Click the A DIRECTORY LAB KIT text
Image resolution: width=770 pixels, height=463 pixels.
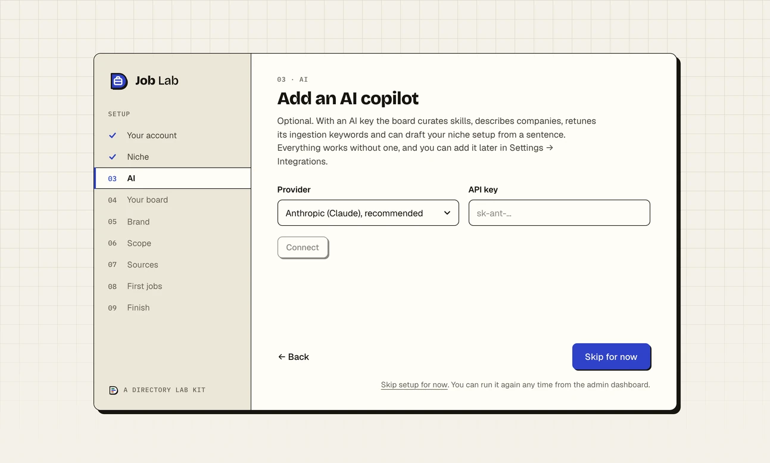click(164, 390)
